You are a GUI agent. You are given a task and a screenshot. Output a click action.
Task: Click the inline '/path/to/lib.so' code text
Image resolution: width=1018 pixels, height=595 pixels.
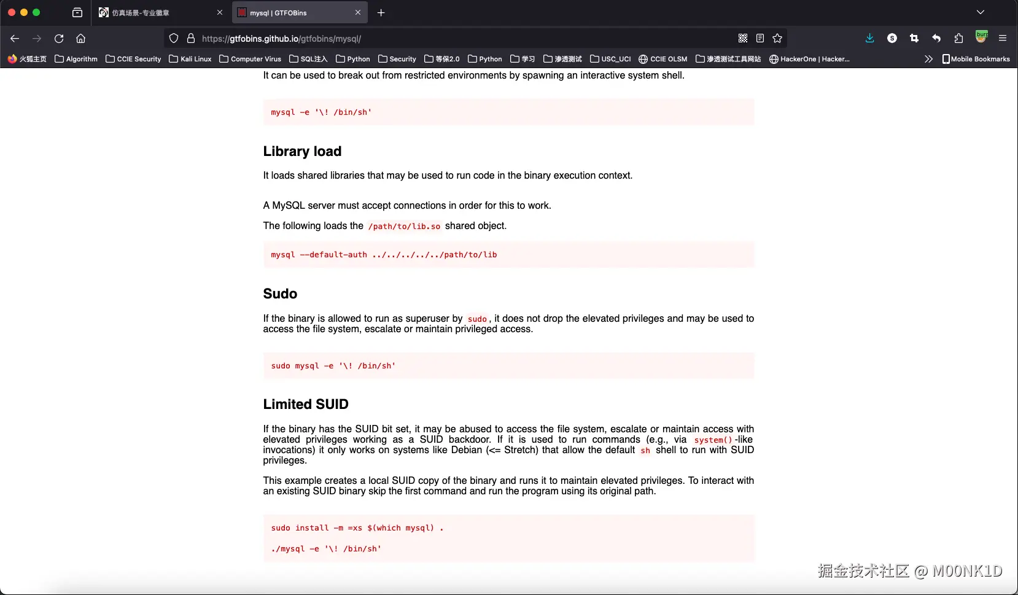point(404,226)
